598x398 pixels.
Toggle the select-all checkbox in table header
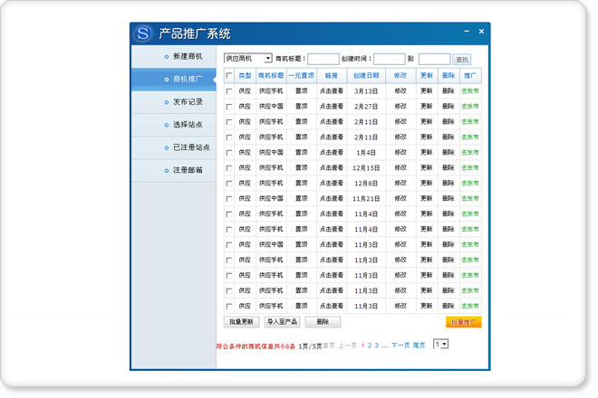click(229, 76)
